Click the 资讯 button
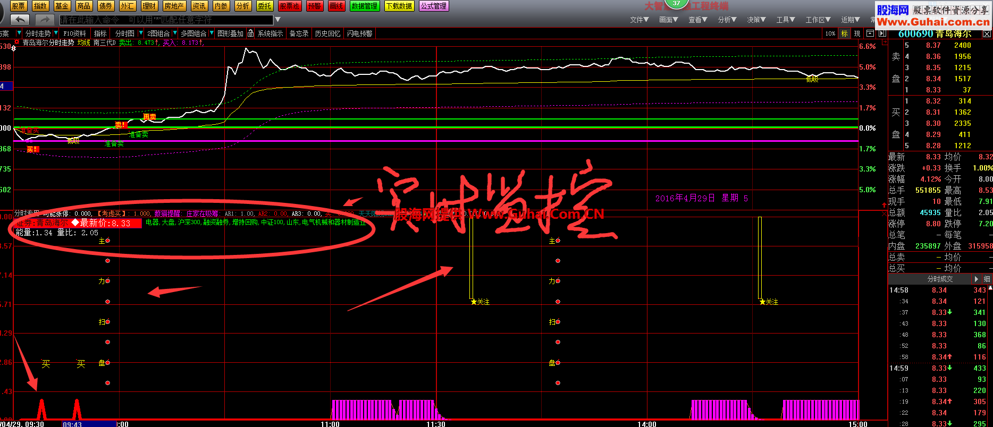 [x=199, y=6]
